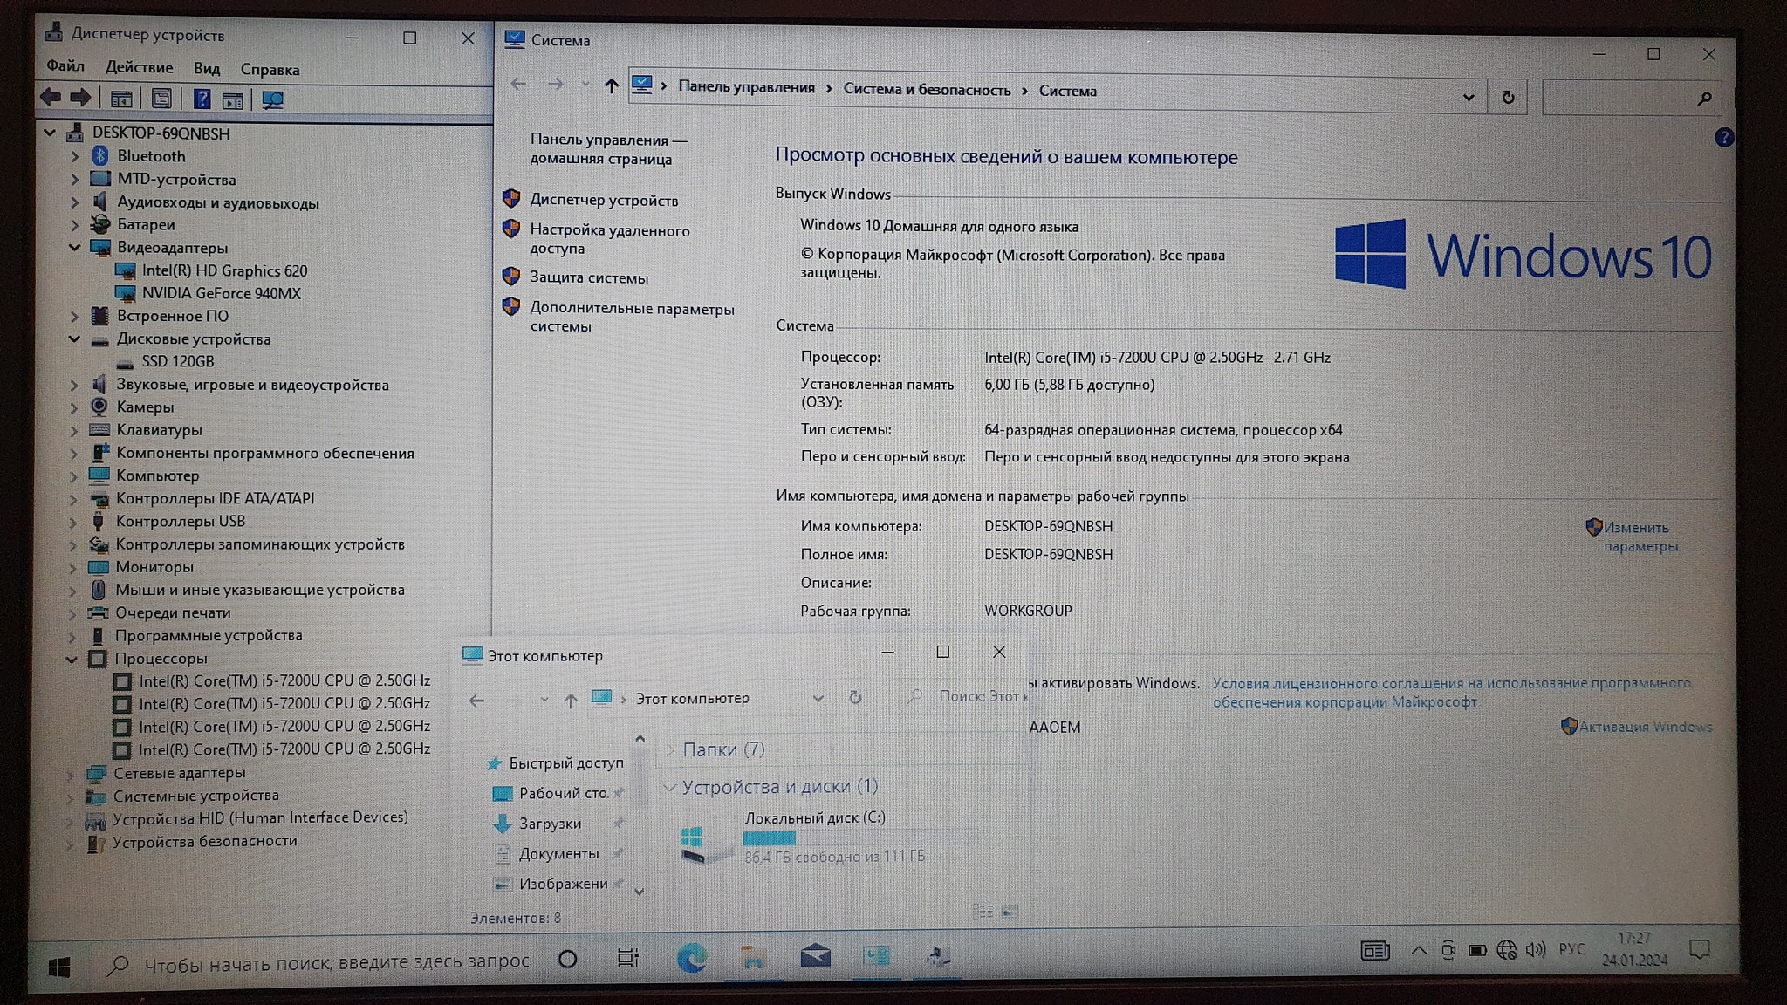Click the scan for hardware changes monitor icon
The image size is (1787, 1005).
click(272, 100)
